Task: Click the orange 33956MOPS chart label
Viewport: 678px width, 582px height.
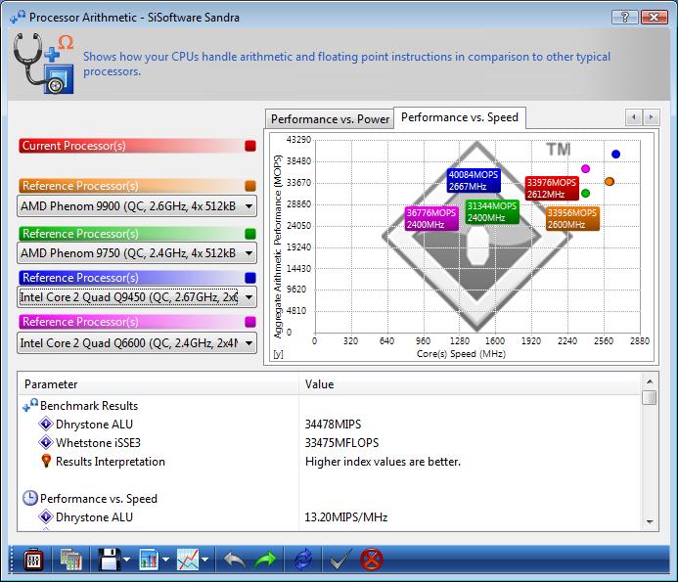Action: (572, 218)
